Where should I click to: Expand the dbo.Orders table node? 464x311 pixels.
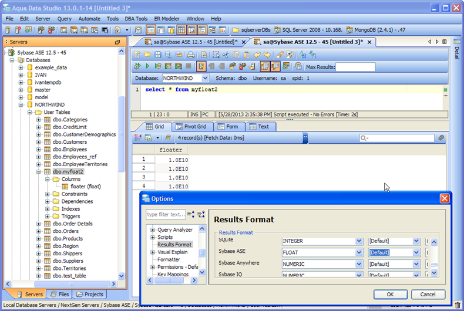point(38,231)
